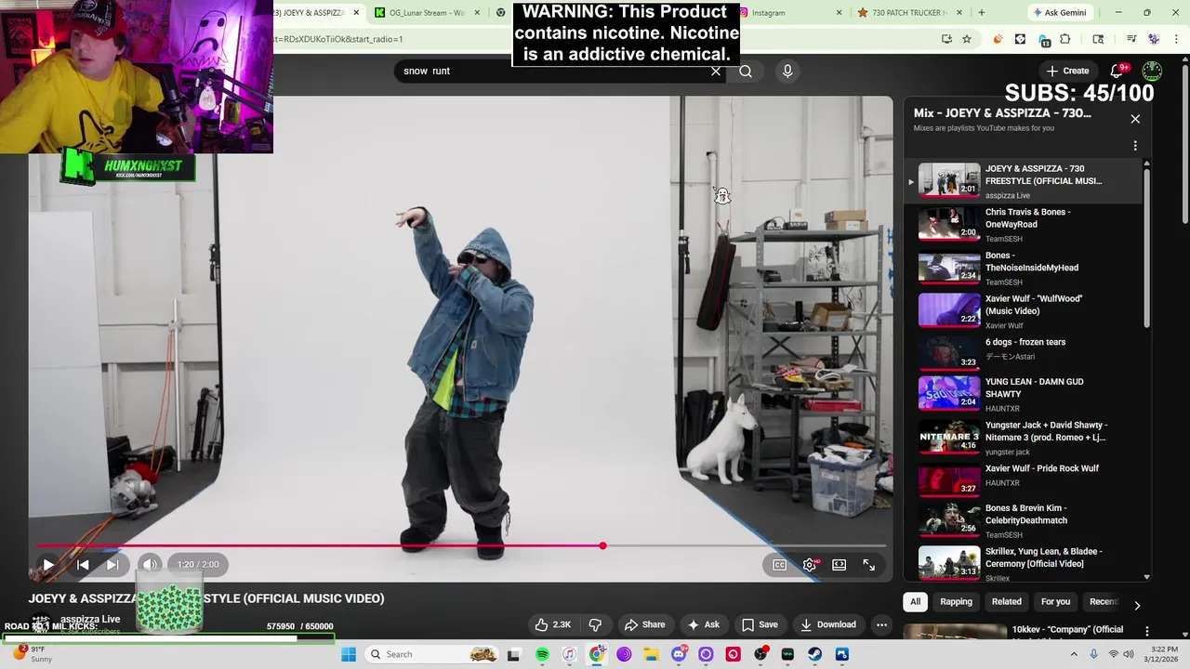Click the YouTube search magnifier icon
The image size is (1190, 669).
746,72
